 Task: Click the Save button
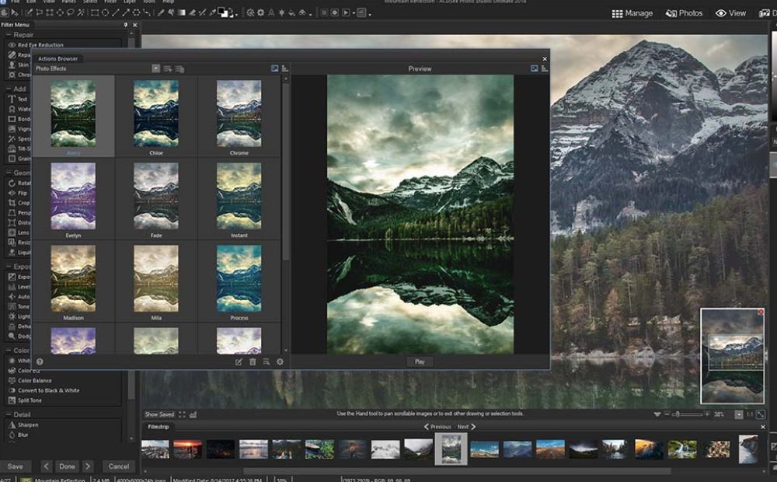[x=16, y=466]
